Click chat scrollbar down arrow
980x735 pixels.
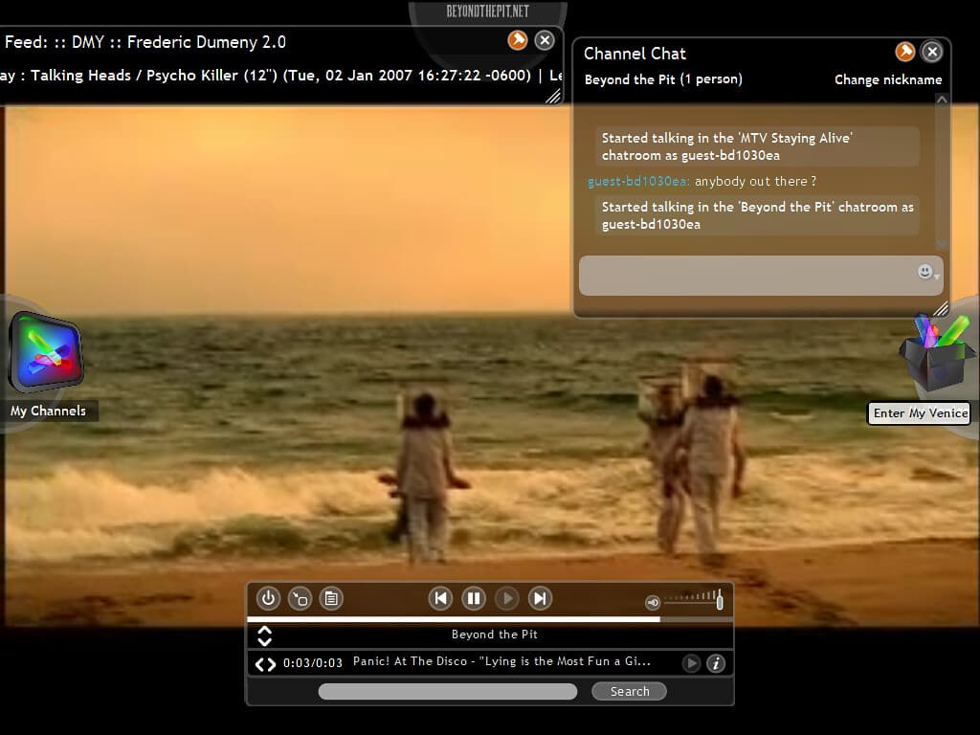pos(942,243)
